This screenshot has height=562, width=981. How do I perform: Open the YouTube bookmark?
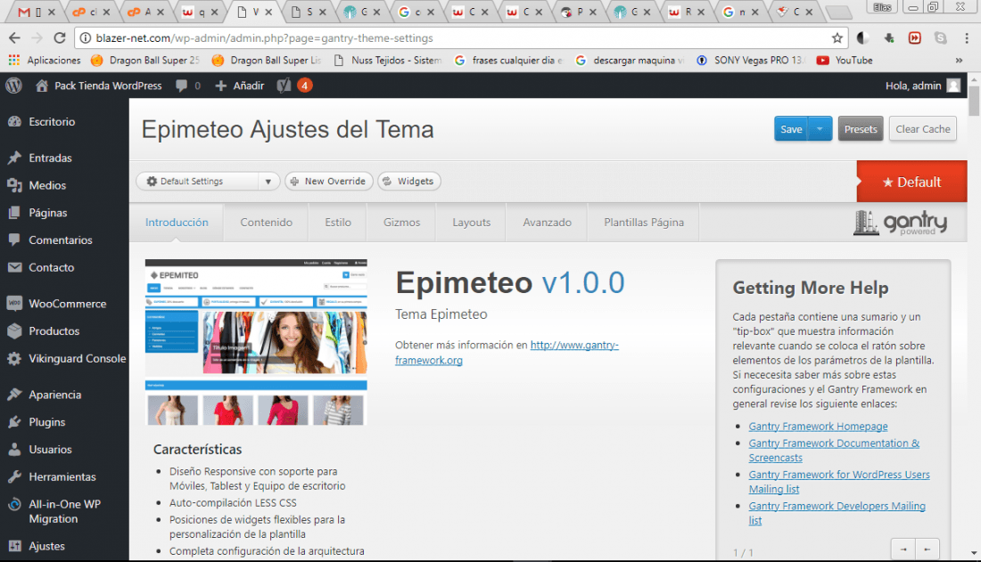(x=845, y=61)
